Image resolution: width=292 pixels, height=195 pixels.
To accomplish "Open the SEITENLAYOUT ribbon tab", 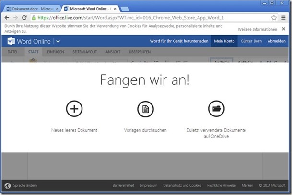I will point(85,52).
